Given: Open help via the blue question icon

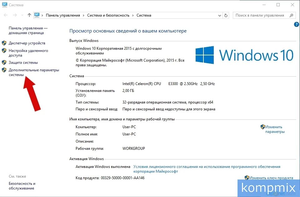Looking at the screenshot, I should pos(296,24).
